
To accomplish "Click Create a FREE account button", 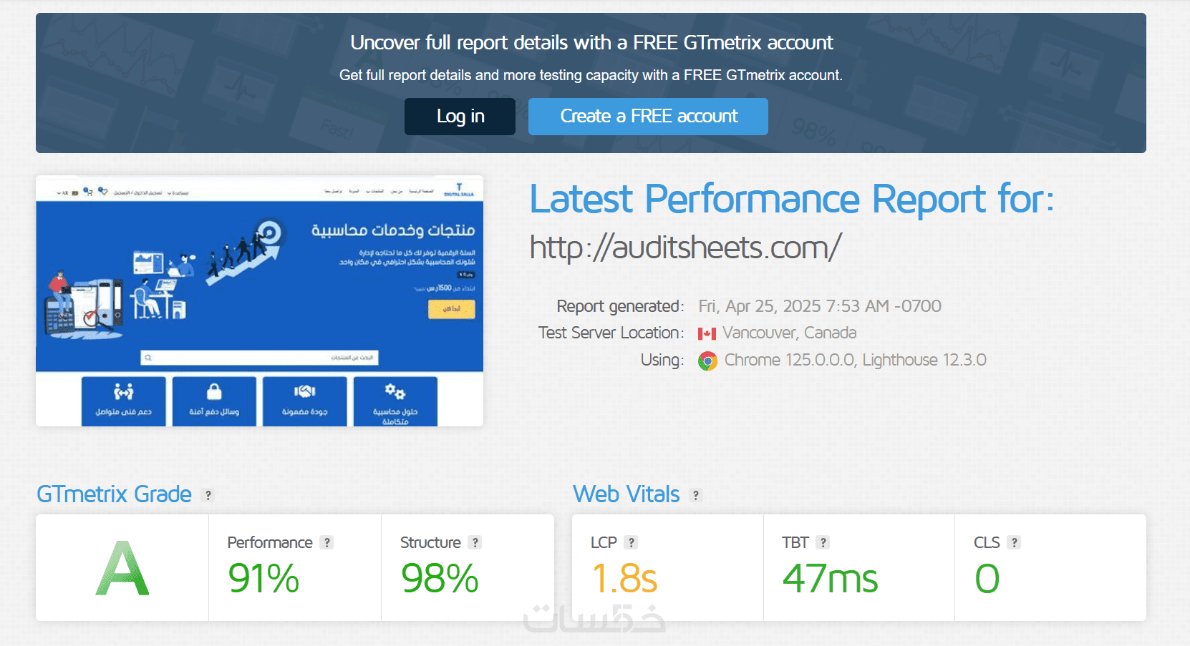I will (648, 117).
